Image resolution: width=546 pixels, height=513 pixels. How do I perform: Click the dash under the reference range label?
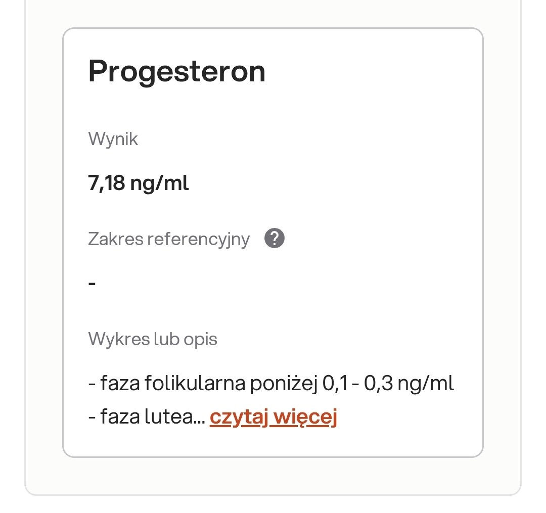[92, 283]
